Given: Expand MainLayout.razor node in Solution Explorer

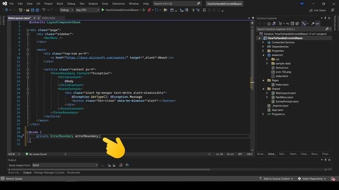Looking at the screenshot, I should pos(267,93).
